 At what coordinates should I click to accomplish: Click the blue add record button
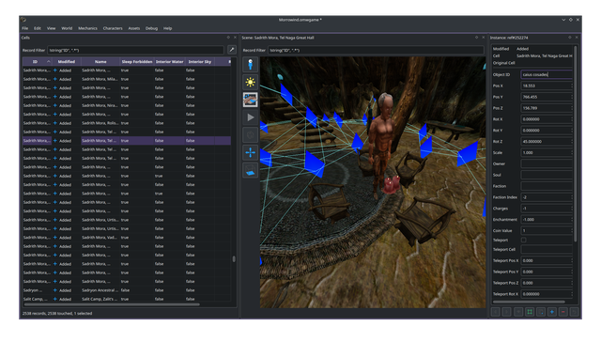[x=552, y=312]
